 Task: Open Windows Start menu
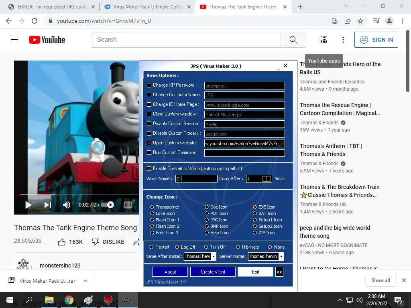click(10, 300)
